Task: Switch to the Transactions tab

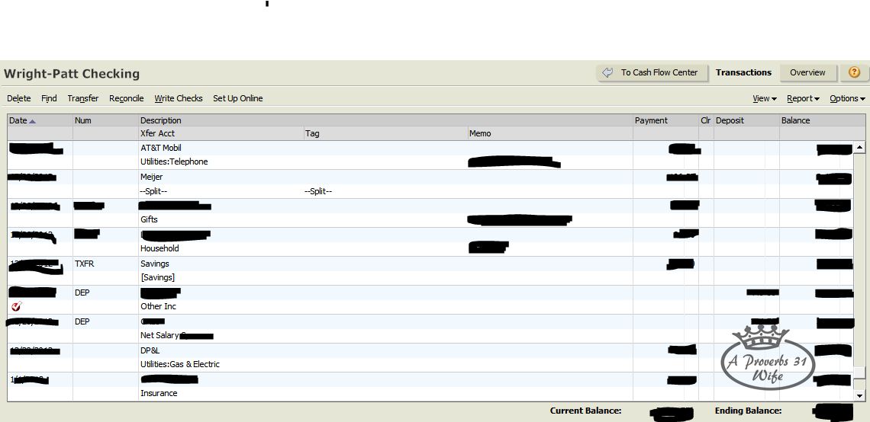Action: click(x=743, y=72)
